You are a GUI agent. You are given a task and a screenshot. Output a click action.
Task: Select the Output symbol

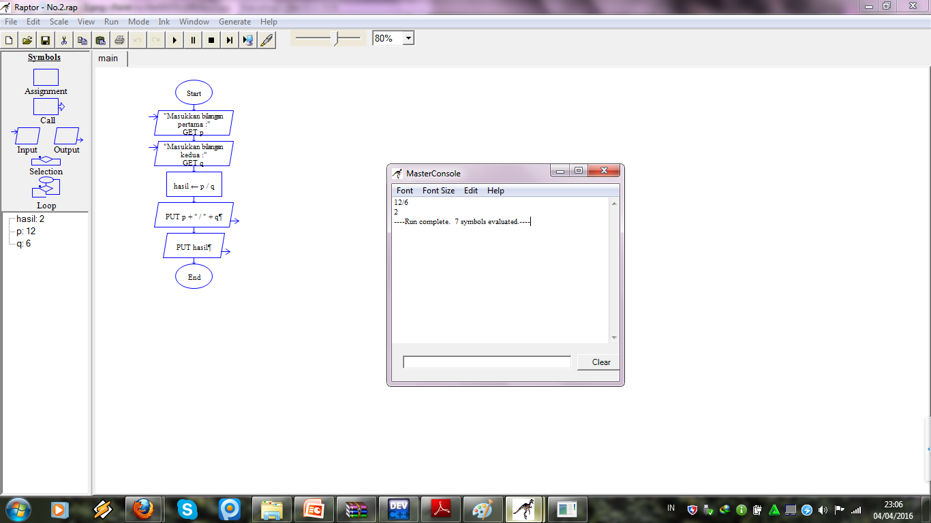[x=67, y=136]
